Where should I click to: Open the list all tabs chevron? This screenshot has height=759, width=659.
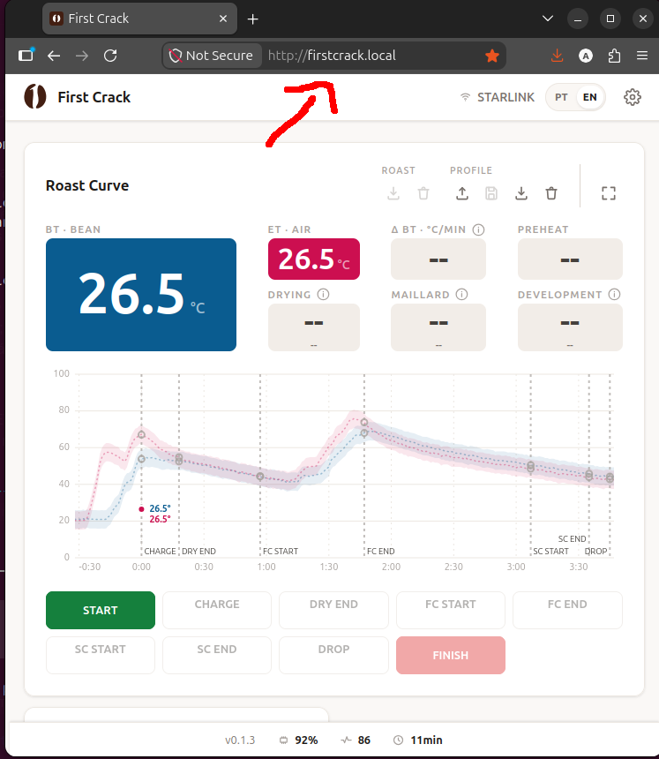548,19
